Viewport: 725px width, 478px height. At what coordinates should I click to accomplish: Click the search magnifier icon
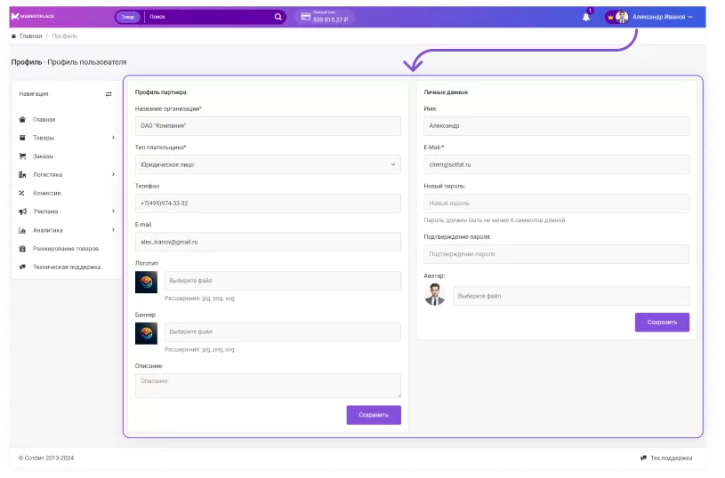pyautogui.click(x=278, y=17)
